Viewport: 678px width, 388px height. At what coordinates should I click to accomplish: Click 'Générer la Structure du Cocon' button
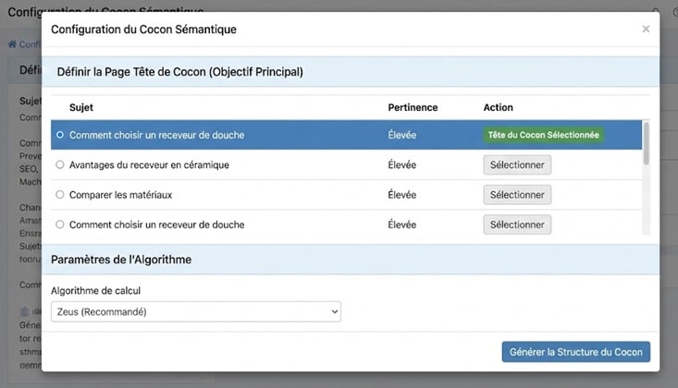576,352
